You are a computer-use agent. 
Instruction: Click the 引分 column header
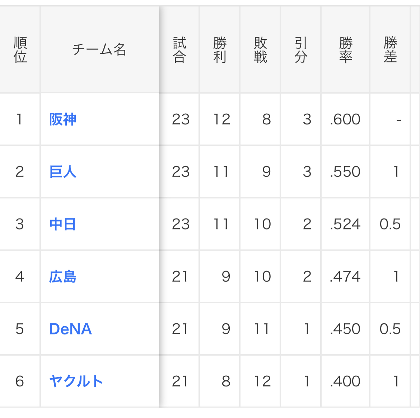tap(301, 50)
